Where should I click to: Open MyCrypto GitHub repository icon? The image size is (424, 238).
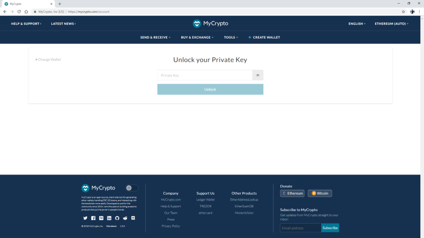click(117, 218)
